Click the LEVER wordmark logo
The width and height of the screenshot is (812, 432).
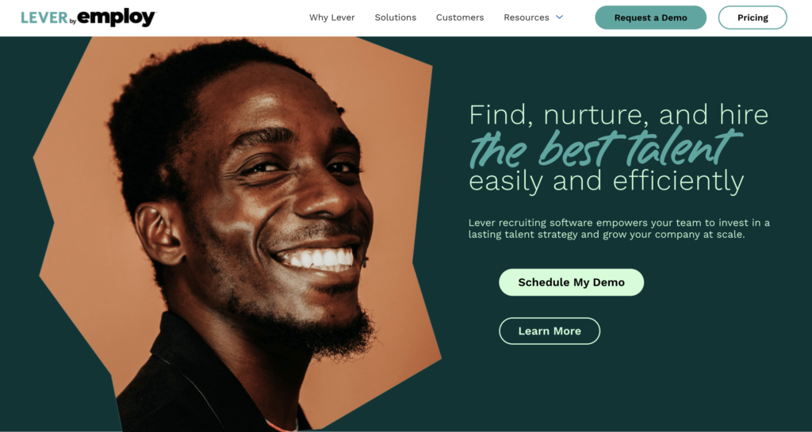click(x=44, y=17)
